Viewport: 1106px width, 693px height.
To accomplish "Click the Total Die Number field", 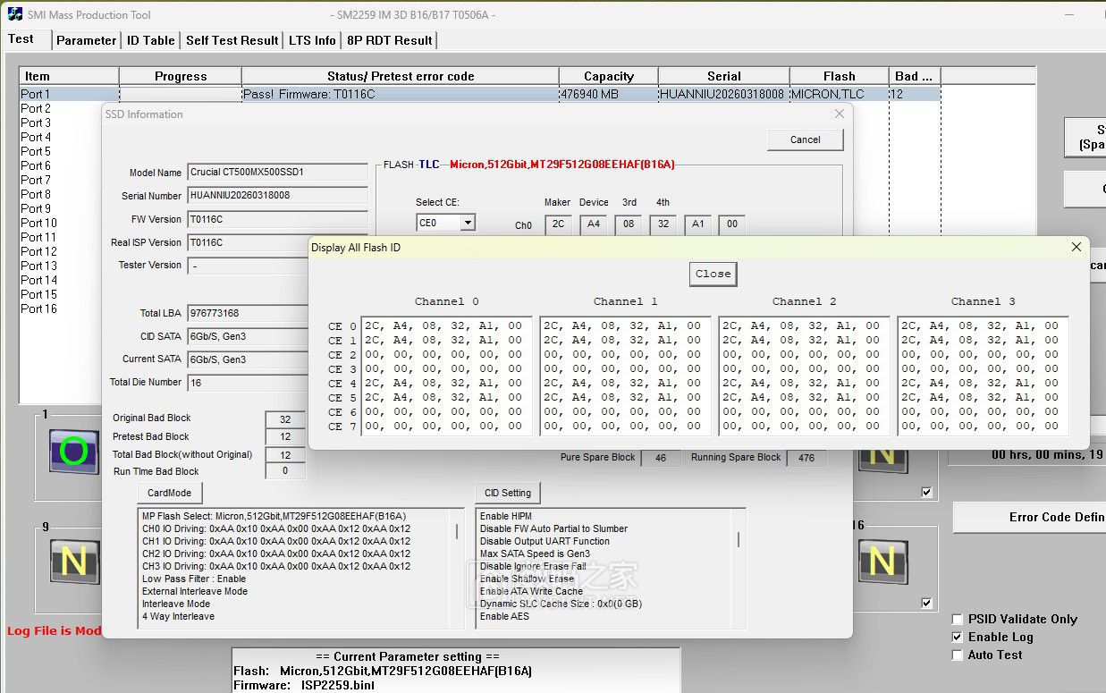I will (x=248, y=383).
